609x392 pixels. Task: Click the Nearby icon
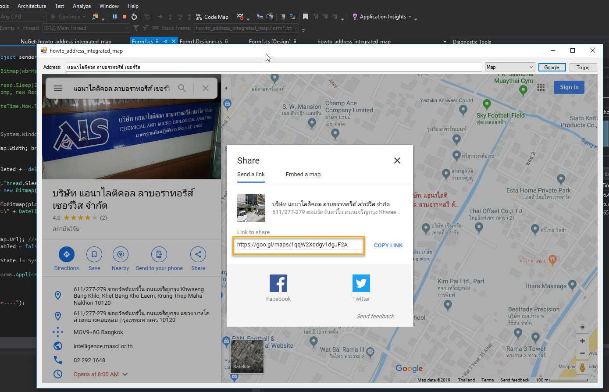point(121,254)
